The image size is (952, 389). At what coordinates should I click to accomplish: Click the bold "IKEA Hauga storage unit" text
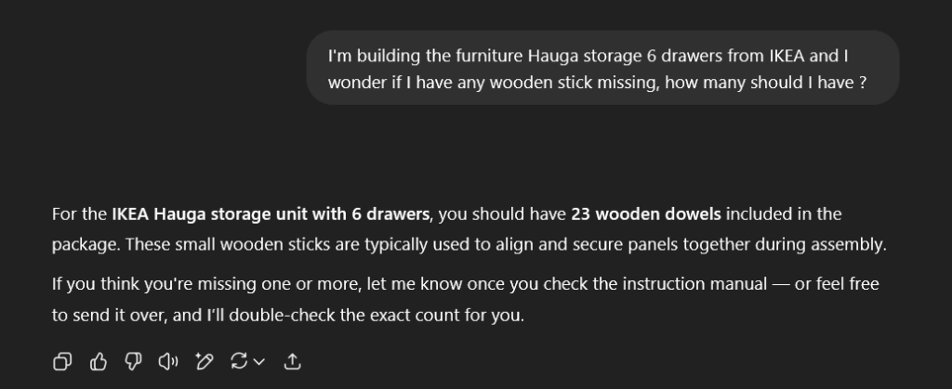(x=216, y=214)
